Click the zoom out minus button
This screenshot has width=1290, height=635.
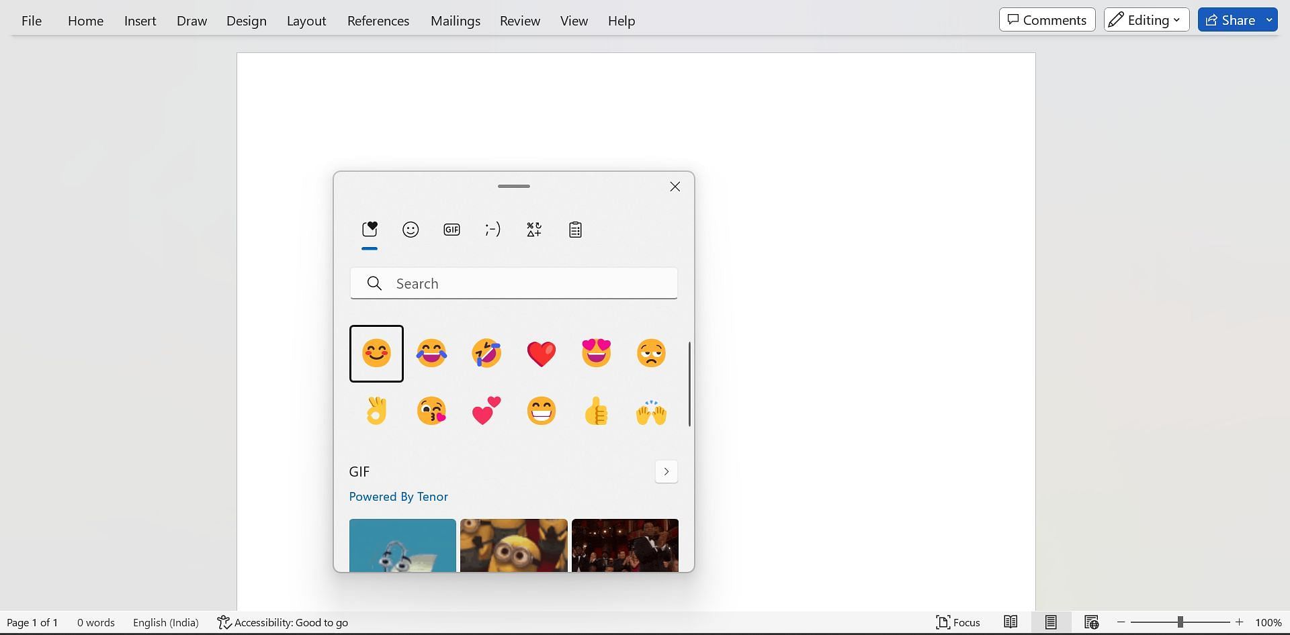pos(1121,622)
